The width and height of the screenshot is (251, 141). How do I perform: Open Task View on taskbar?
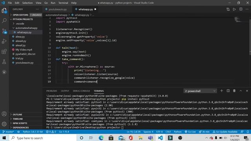point(91,137)
